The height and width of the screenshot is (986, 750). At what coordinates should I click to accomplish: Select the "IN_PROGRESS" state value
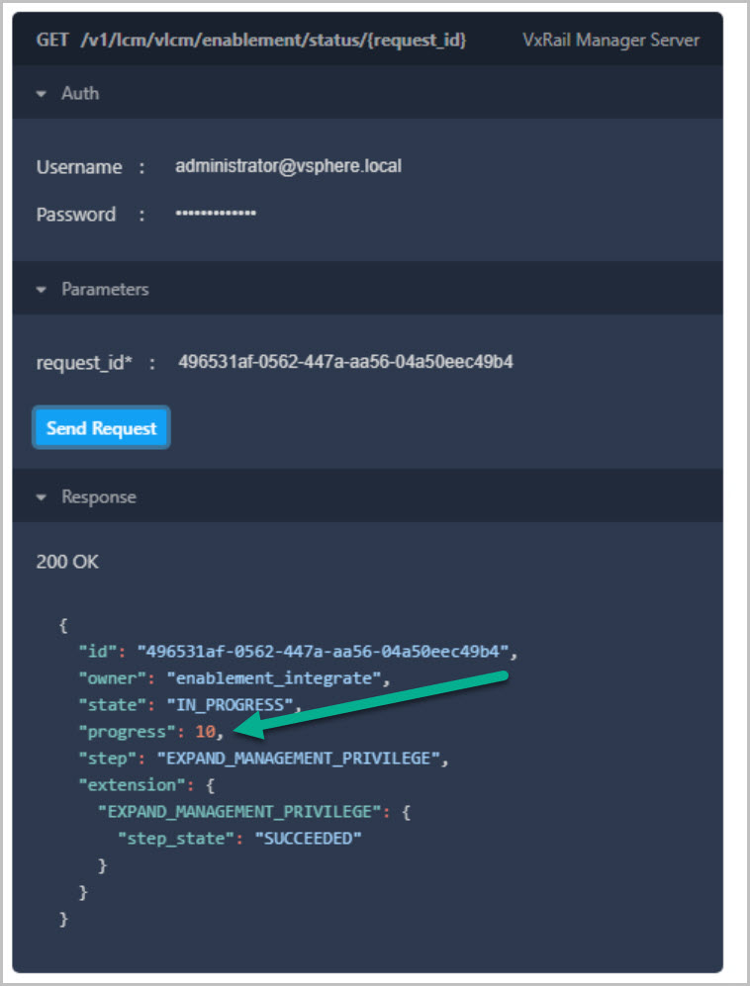(x=232, y=705)
